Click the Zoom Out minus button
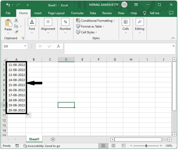This screenshot has height=150, width=178. 131,146
